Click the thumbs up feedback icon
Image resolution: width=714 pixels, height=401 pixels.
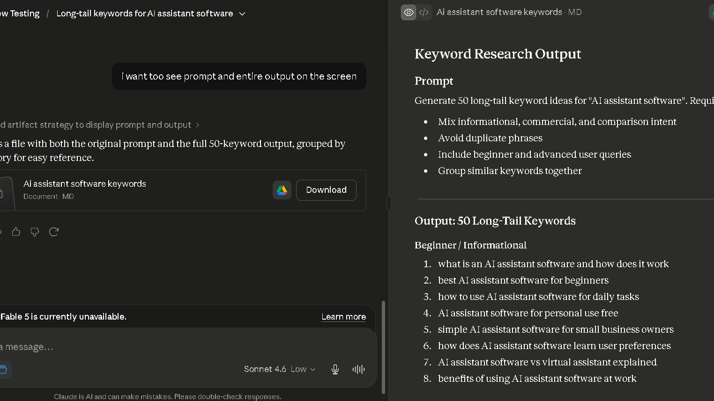pos(16,232)
